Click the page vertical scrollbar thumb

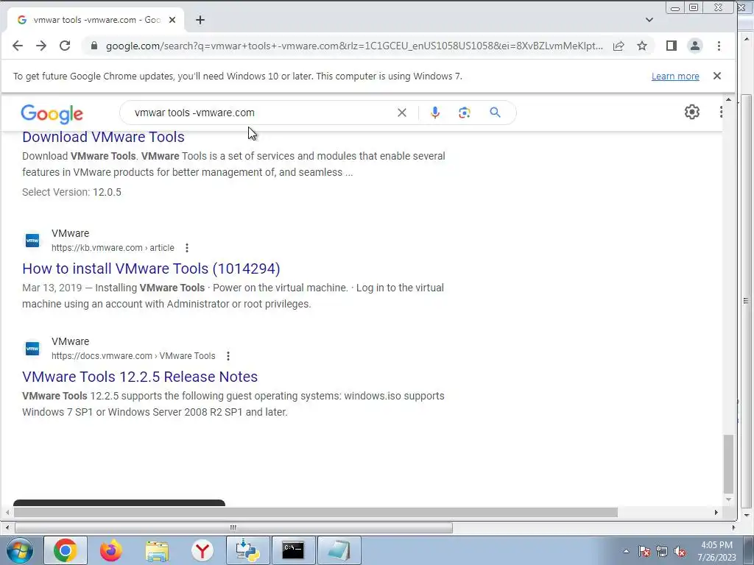[x=728, y=463]
